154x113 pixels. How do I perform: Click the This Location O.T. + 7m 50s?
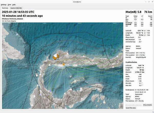point(140,55)
